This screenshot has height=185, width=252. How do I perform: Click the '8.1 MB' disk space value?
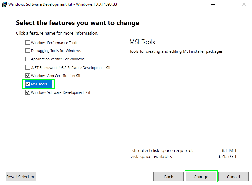229,150
